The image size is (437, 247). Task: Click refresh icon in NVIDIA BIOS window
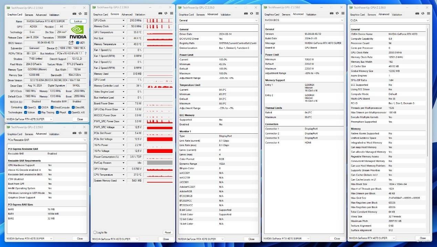(x=337, y=14)
